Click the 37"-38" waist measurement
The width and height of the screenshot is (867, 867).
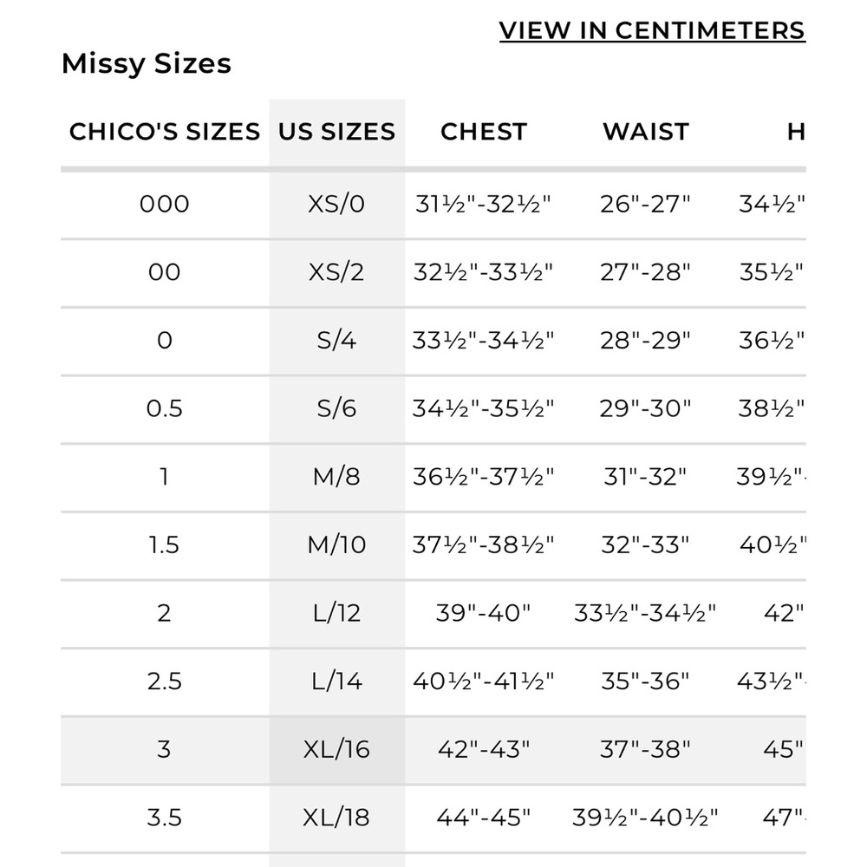(x=646, y=749)
